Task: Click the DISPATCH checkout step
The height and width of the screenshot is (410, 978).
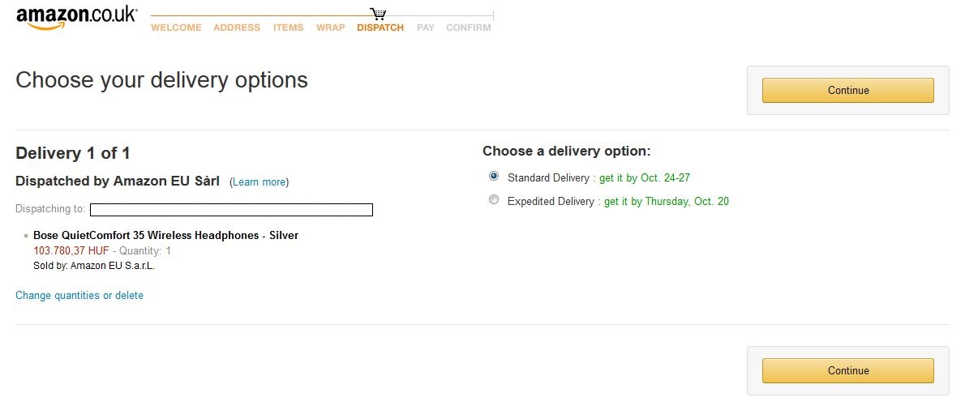Action: point(380,28)
